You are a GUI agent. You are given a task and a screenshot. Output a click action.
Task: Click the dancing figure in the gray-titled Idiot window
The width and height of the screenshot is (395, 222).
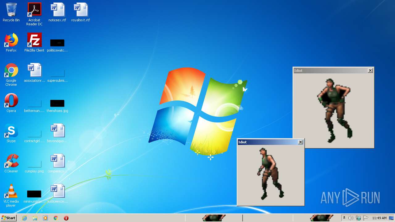coord(335,110)
